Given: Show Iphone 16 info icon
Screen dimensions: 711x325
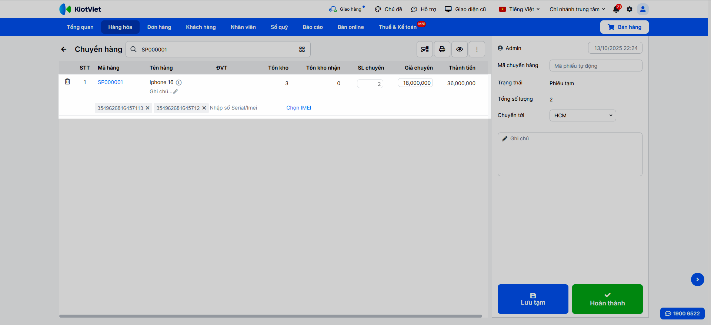Looking at the screenshot, I should click(x=178, y=83).
